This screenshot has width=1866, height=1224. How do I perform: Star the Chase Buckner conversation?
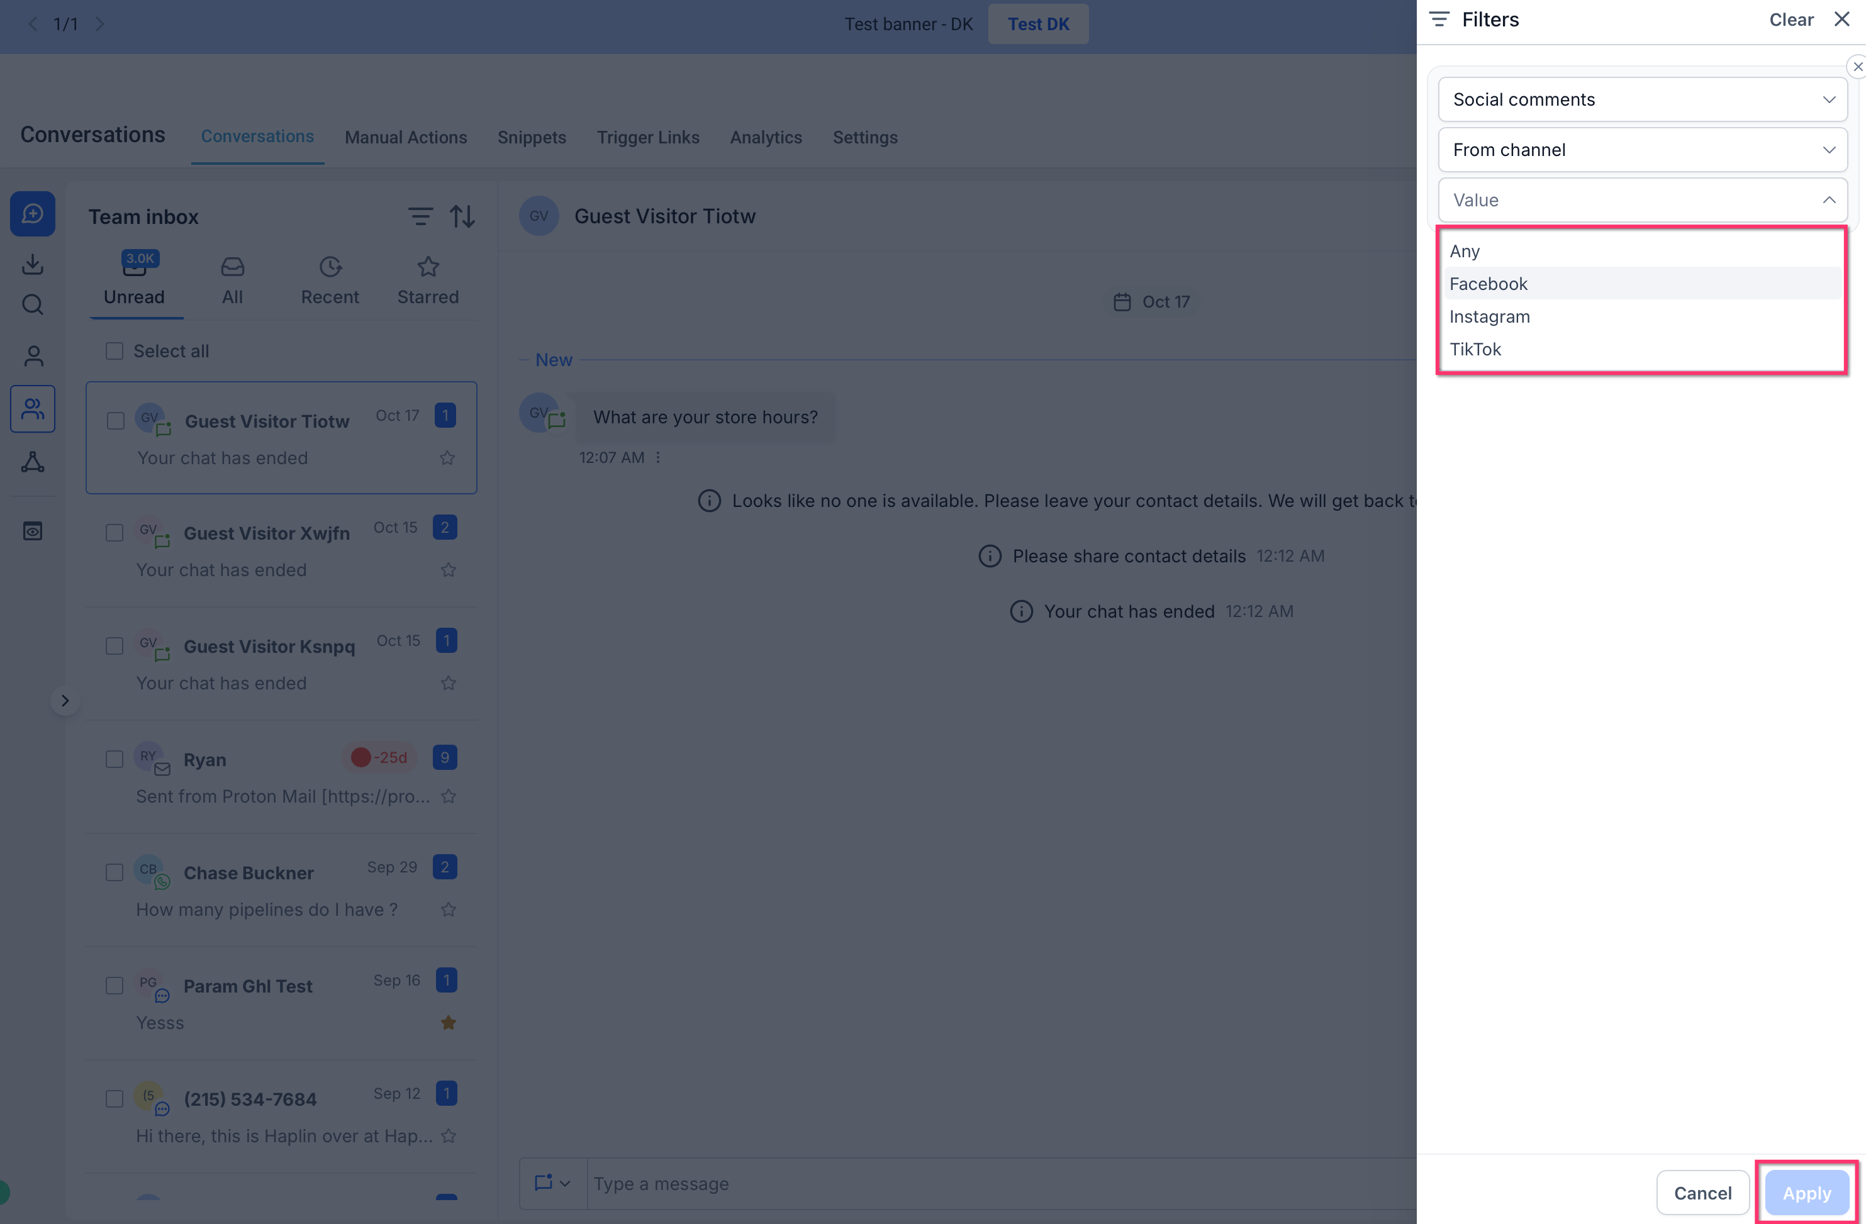click(x=448, y=910)
